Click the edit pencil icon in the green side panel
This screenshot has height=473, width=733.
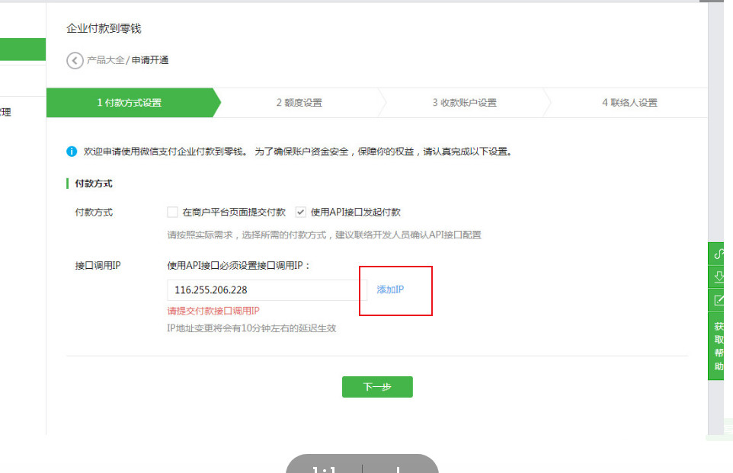pos(719,300)
